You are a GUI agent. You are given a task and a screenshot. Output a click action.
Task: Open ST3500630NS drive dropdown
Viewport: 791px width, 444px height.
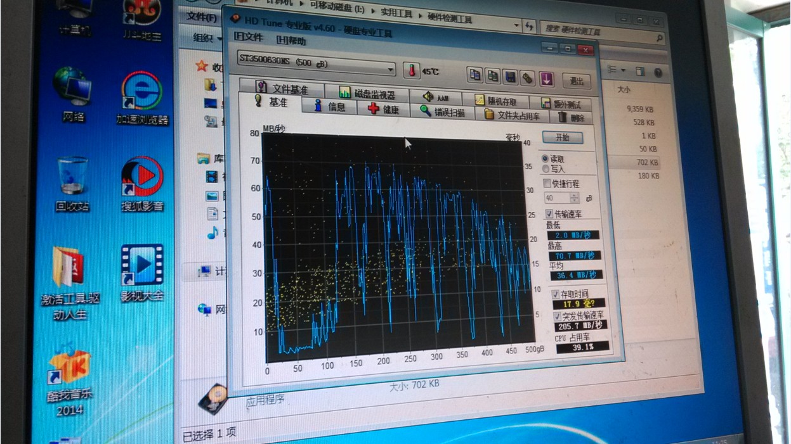coord(391,69)
